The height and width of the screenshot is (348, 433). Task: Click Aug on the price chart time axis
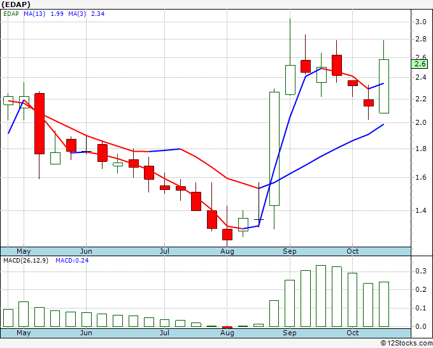[227, 251]
